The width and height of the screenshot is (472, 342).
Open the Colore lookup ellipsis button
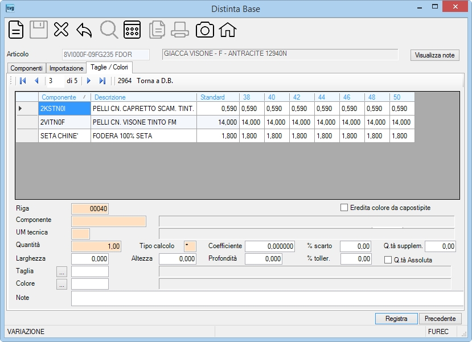click(61, 285)
